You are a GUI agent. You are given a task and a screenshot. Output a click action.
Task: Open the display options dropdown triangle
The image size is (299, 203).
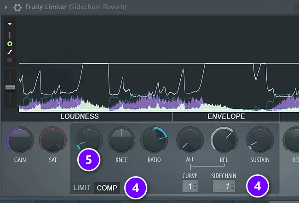[x=10, y=24]
